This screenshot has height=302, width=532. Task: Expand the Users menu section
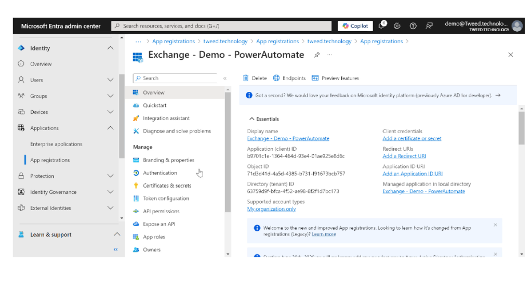click(x=110, y=80)
